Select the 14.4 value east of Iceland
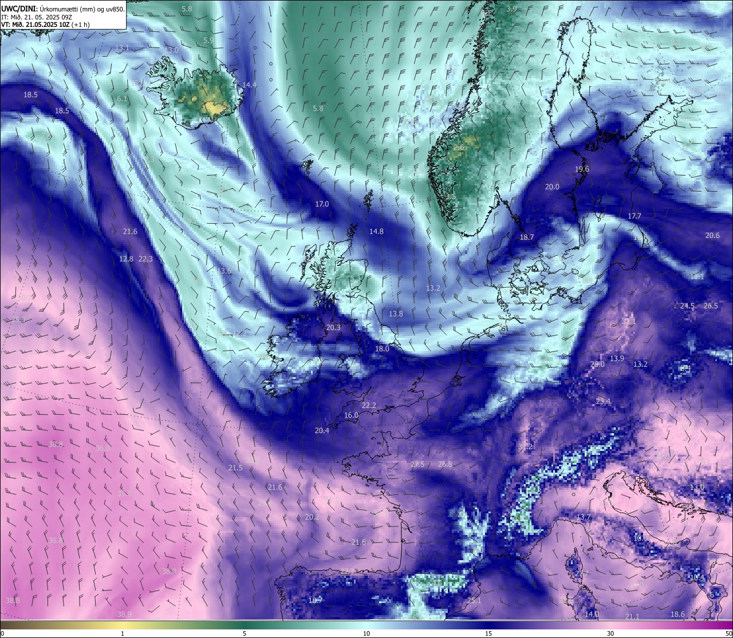733x638 pixels. [249, 85]
